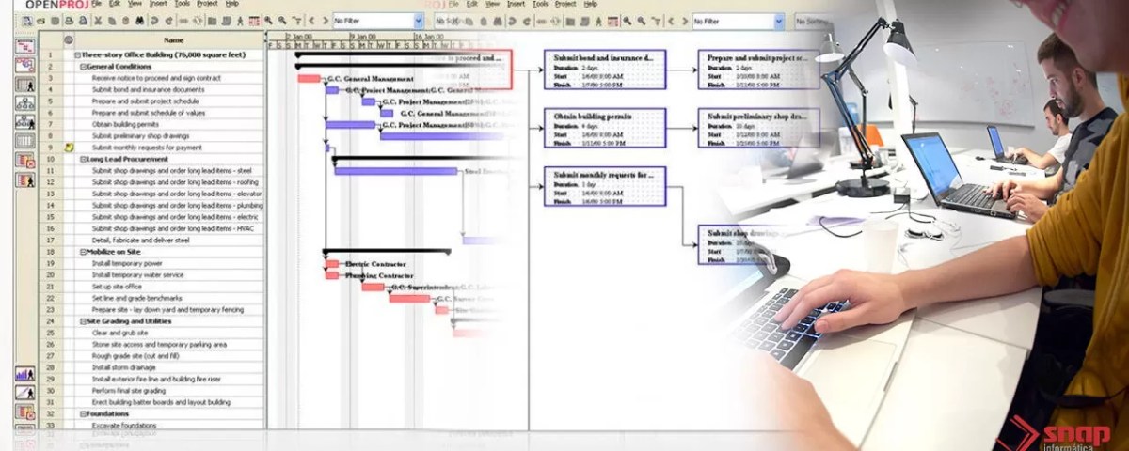Open the Network diagram view in the sidebar

(x=25, y=65)
